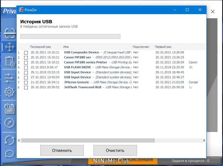Click the drive letter L: cell
The height and width of the screenshot is (166, 223).
pyautogui.click(x=191, y=87)
